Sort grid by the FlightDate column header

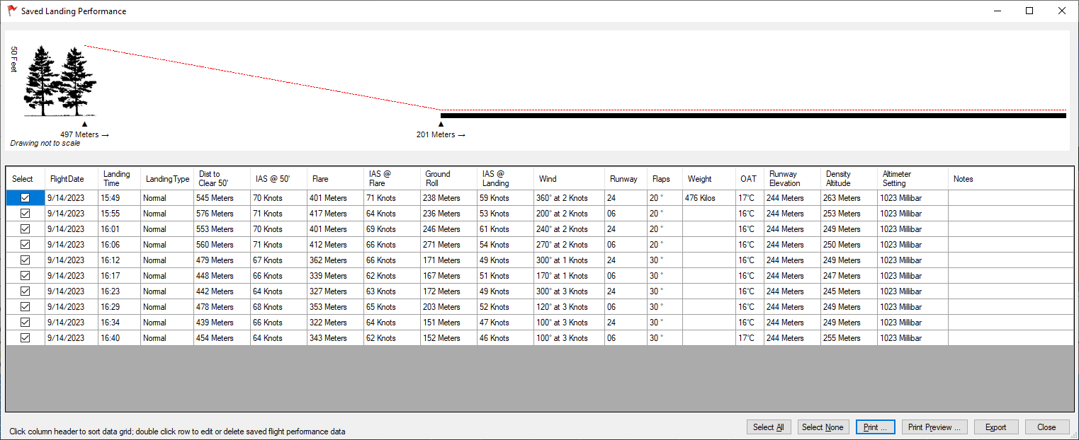click(72, 179)
